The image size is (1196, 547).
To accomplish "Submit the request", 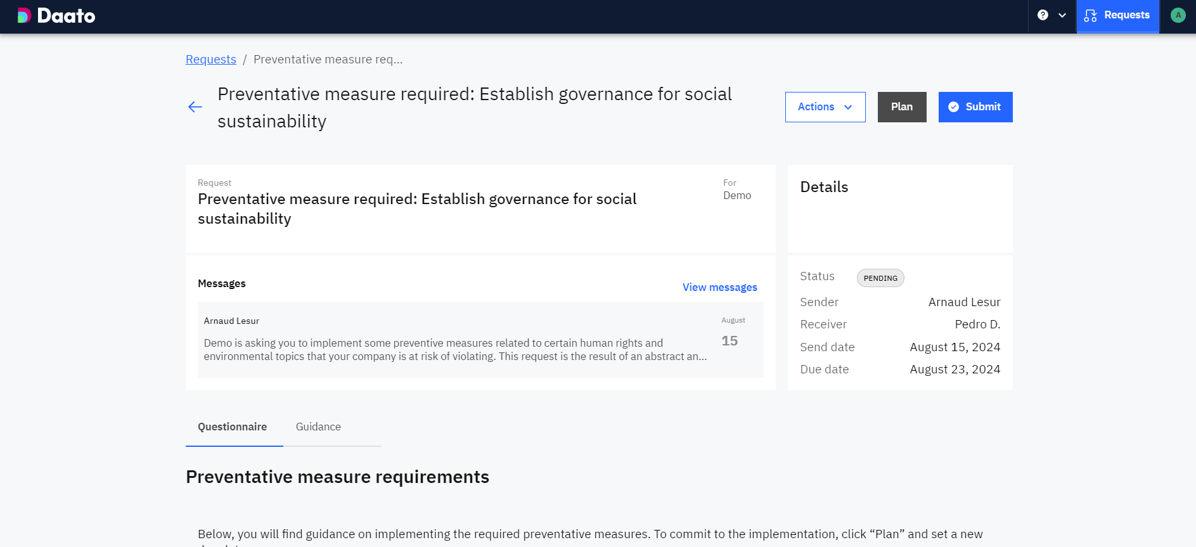I will click(975, 107).
